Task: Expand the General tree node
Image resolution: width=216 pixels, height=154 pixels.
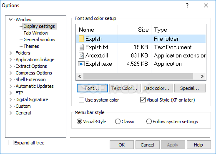Action: click(11, 113)
